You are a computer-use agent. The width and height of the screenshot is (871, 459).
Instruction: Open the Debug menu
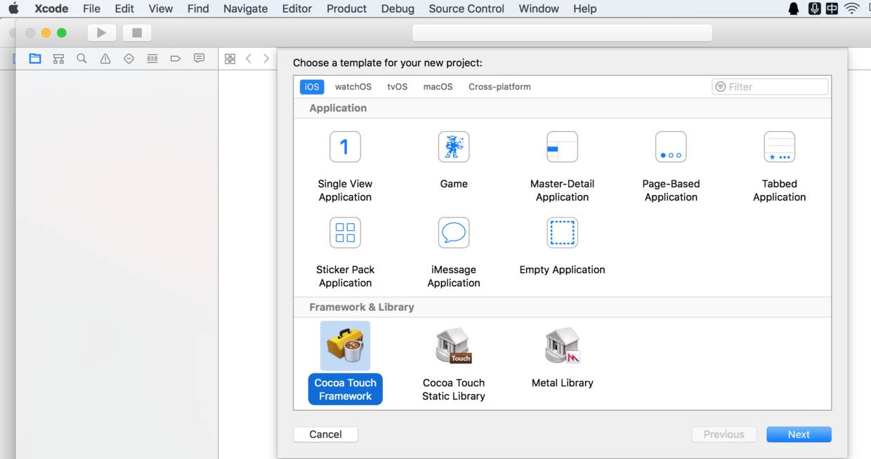click(398, 8)
